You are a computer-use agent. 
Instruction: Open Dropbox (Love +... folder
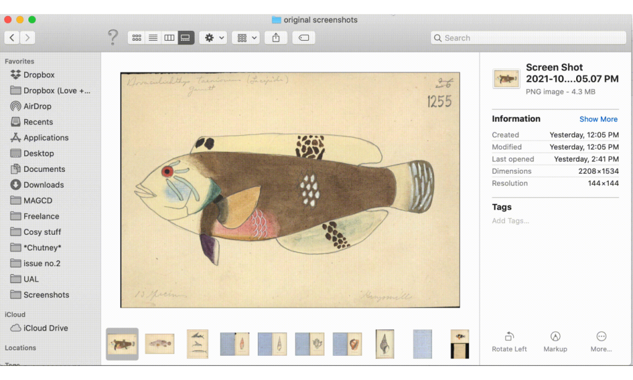tap(50, 90)
